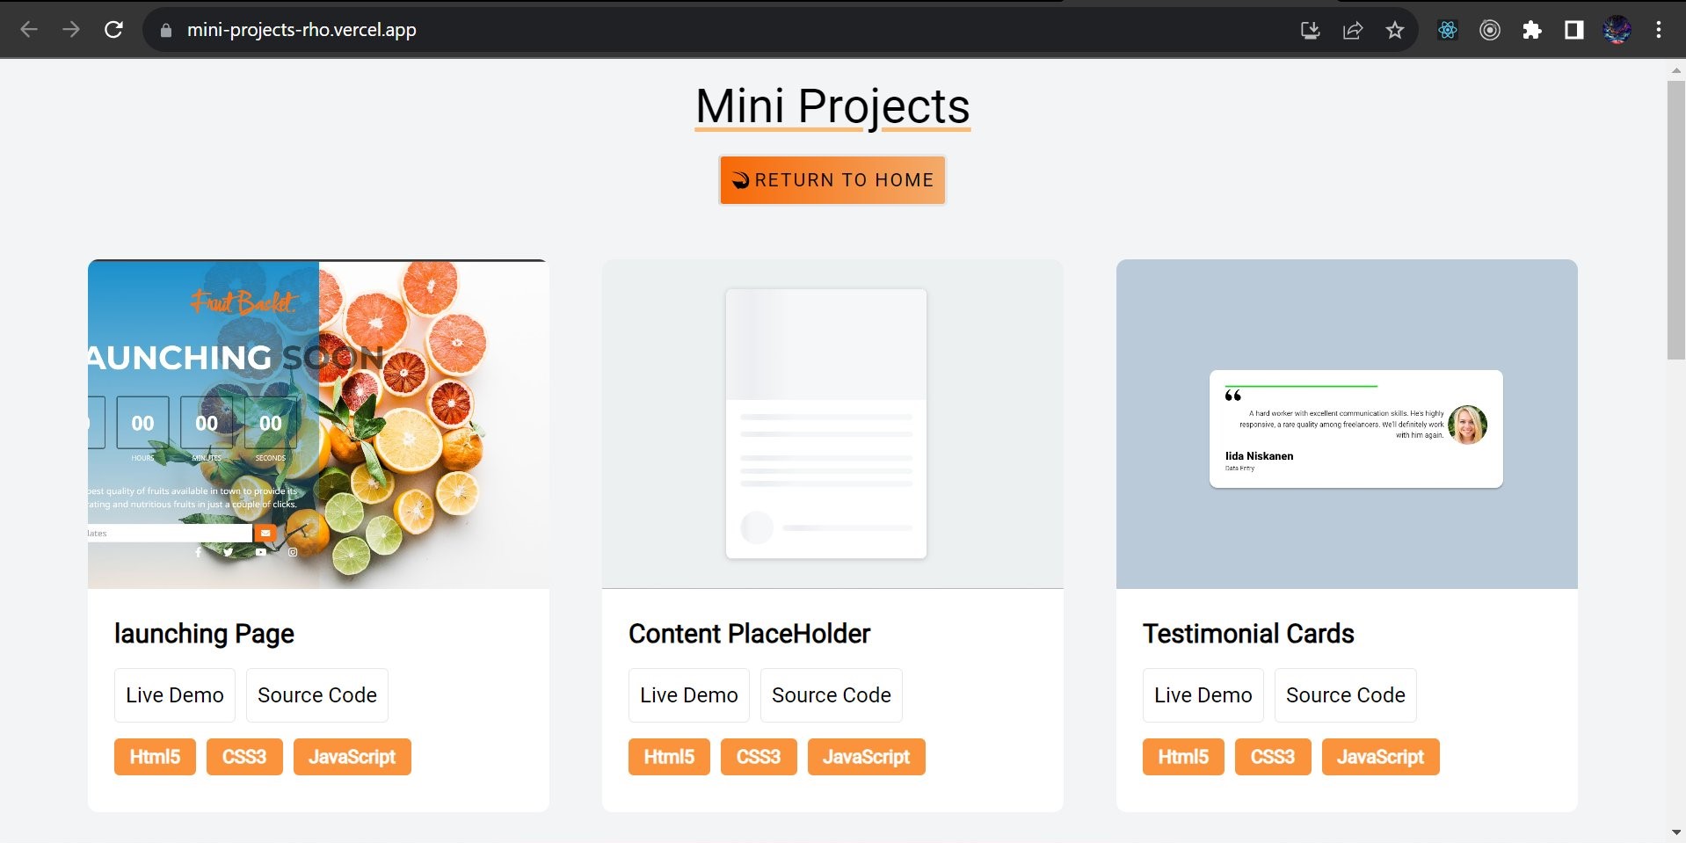
Task: Toggle the browser side panel icon
Action: click(x=1574, y=31)
